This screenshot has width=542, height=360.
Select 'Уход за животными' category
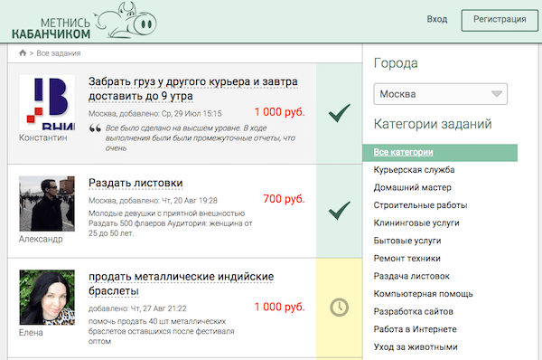416,346
